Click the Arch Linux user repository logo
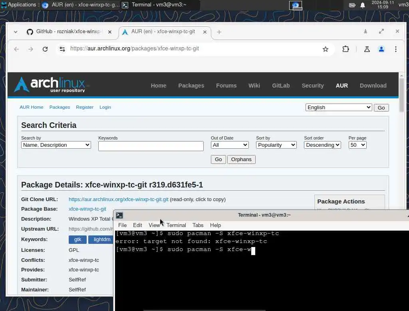This screenshot has height=311, width=409. [50, 84]
